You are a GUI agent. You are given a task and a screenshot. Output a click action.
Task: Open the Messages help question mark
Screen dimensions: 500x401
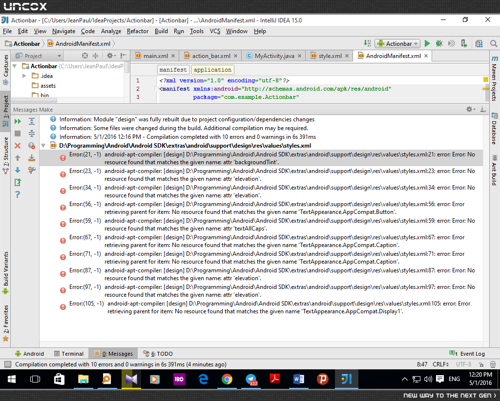[x=18, y=194]
